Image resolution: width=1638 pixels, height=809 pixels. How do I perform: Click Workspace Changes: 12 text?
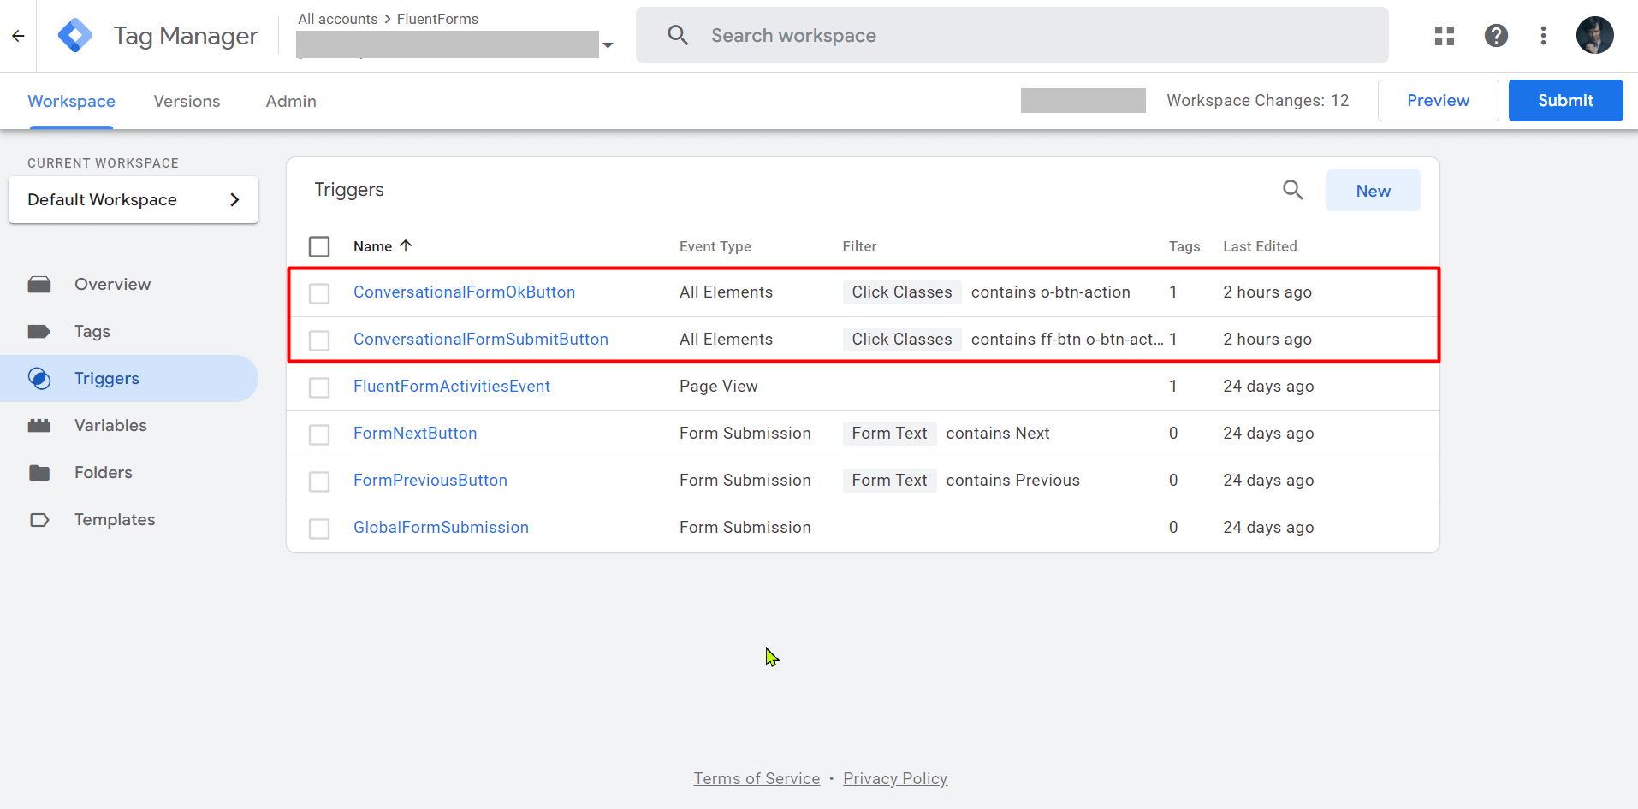[1257, 100]
